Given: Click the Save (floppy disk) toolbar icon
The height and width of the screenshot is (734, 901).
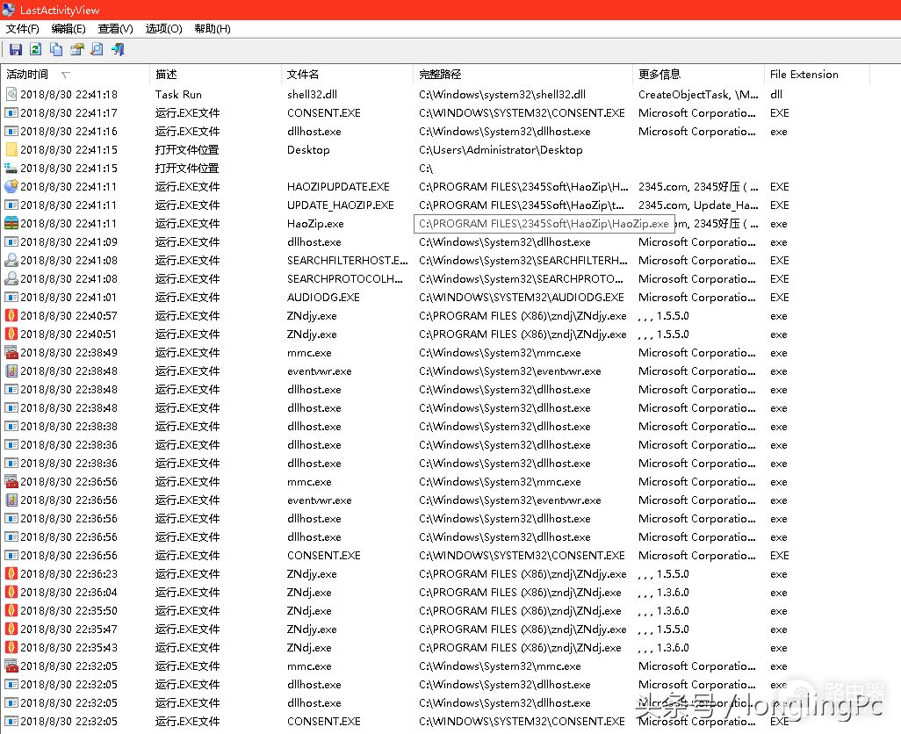Looking at the screenshot, I should click(x=15, y=50).
